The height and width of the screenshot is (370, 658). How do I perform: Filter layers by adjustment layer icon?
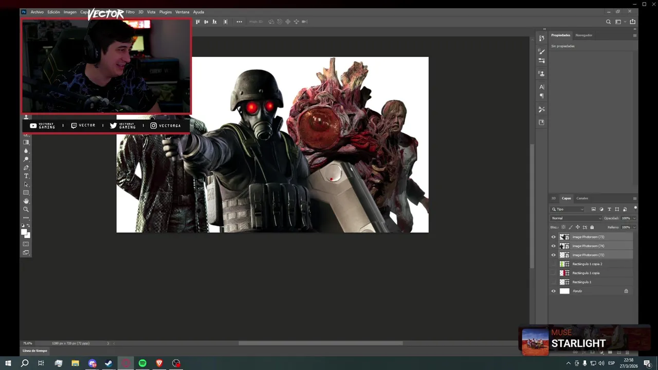click(601, 209)
